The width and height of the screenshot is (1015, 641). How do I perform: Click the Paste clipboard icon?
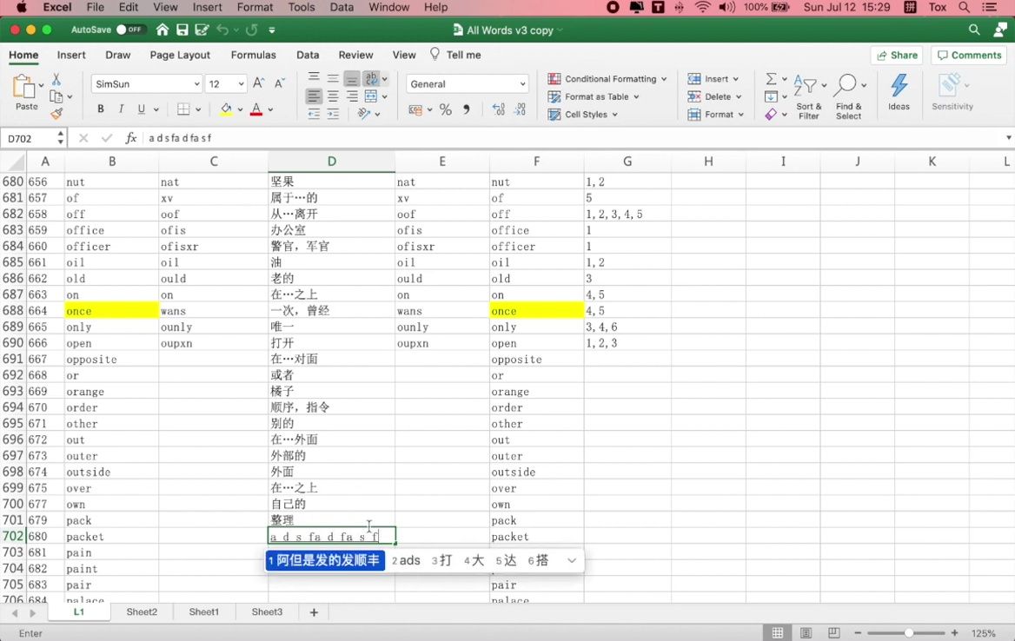pos(24,88)
